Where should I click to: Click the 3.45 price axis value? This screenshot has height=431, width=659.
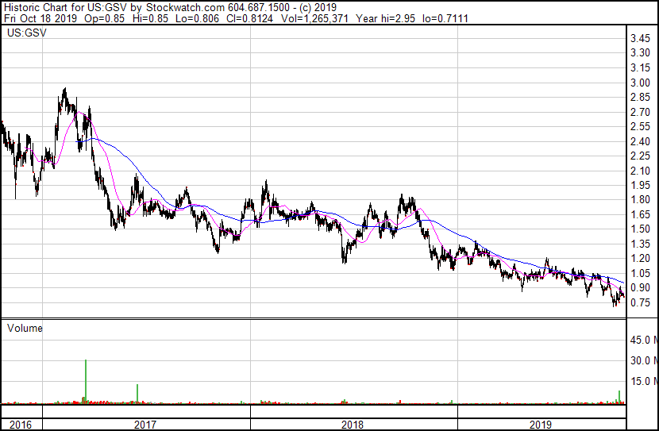coord(640,39)
